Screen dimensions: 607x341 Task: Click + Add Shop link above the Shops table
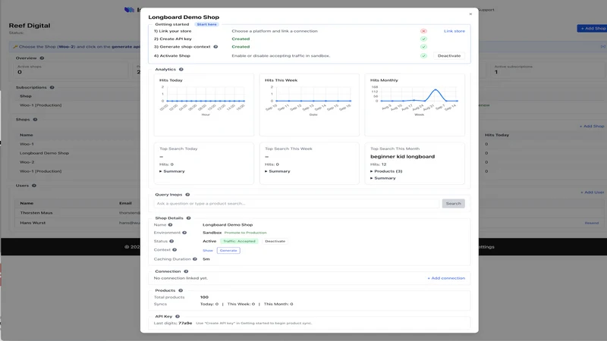pos(592,126)
